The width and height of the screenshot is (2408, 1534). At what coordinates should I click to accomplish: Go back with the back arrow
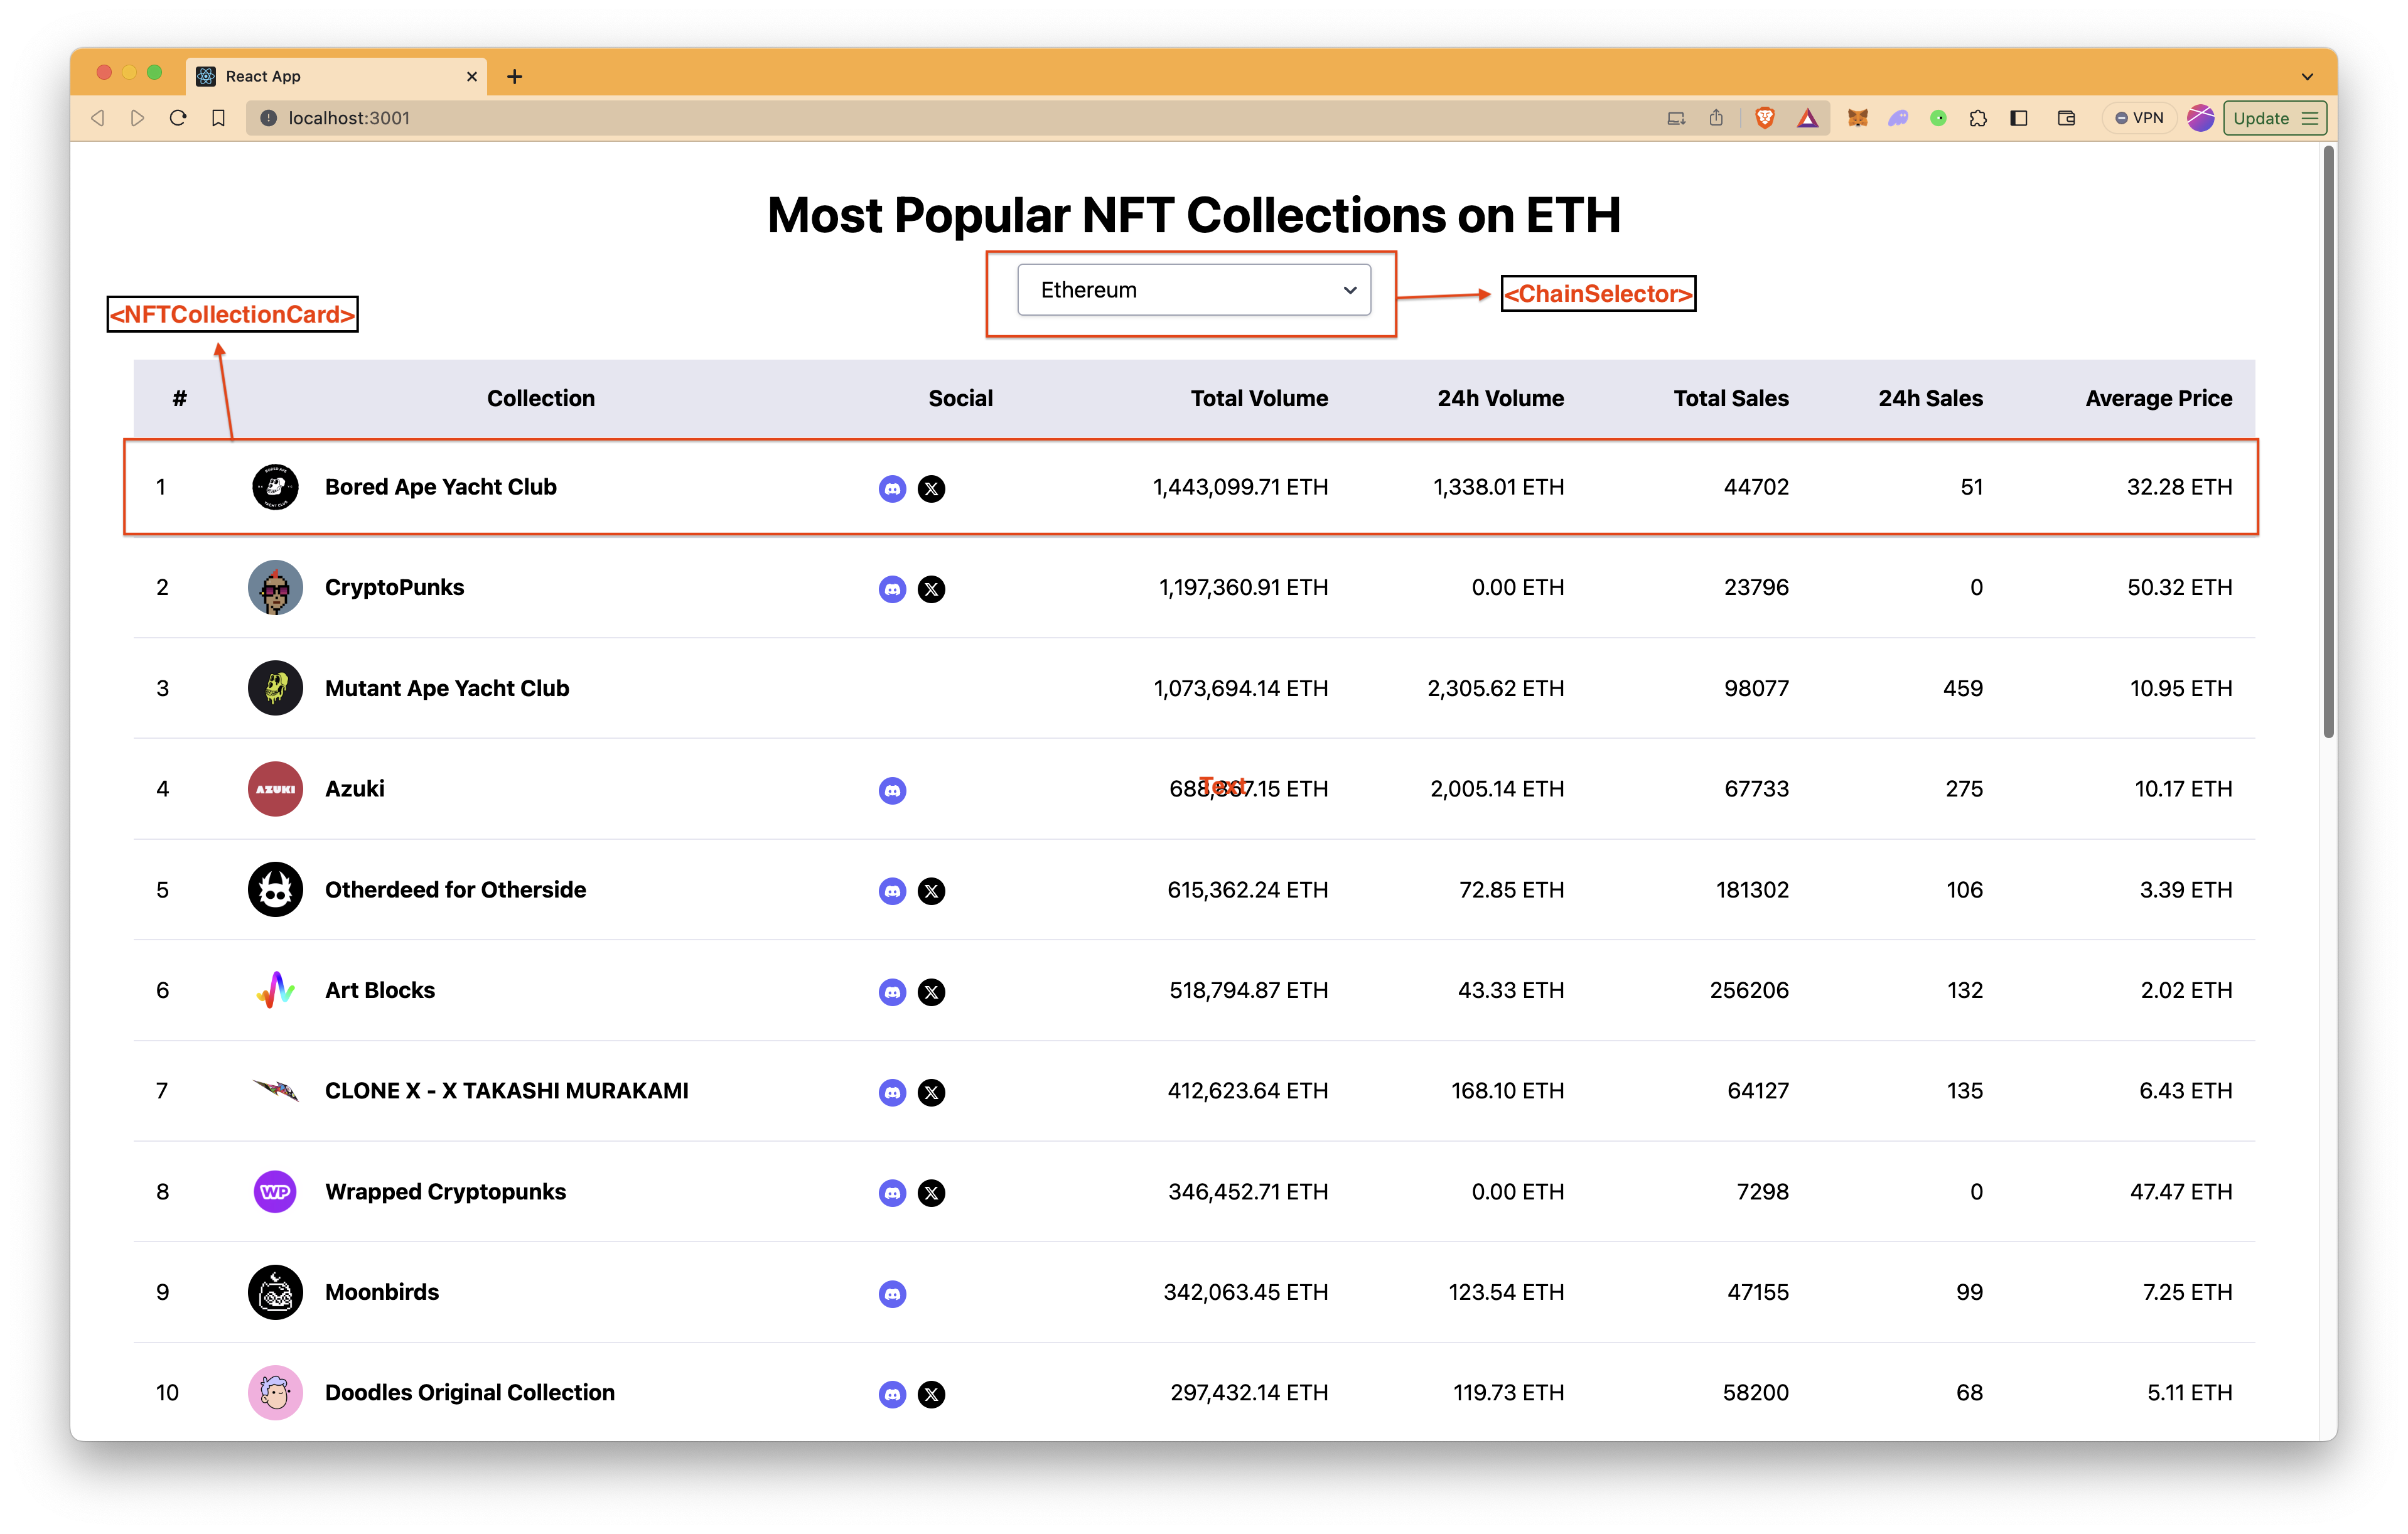pos(97,118)
